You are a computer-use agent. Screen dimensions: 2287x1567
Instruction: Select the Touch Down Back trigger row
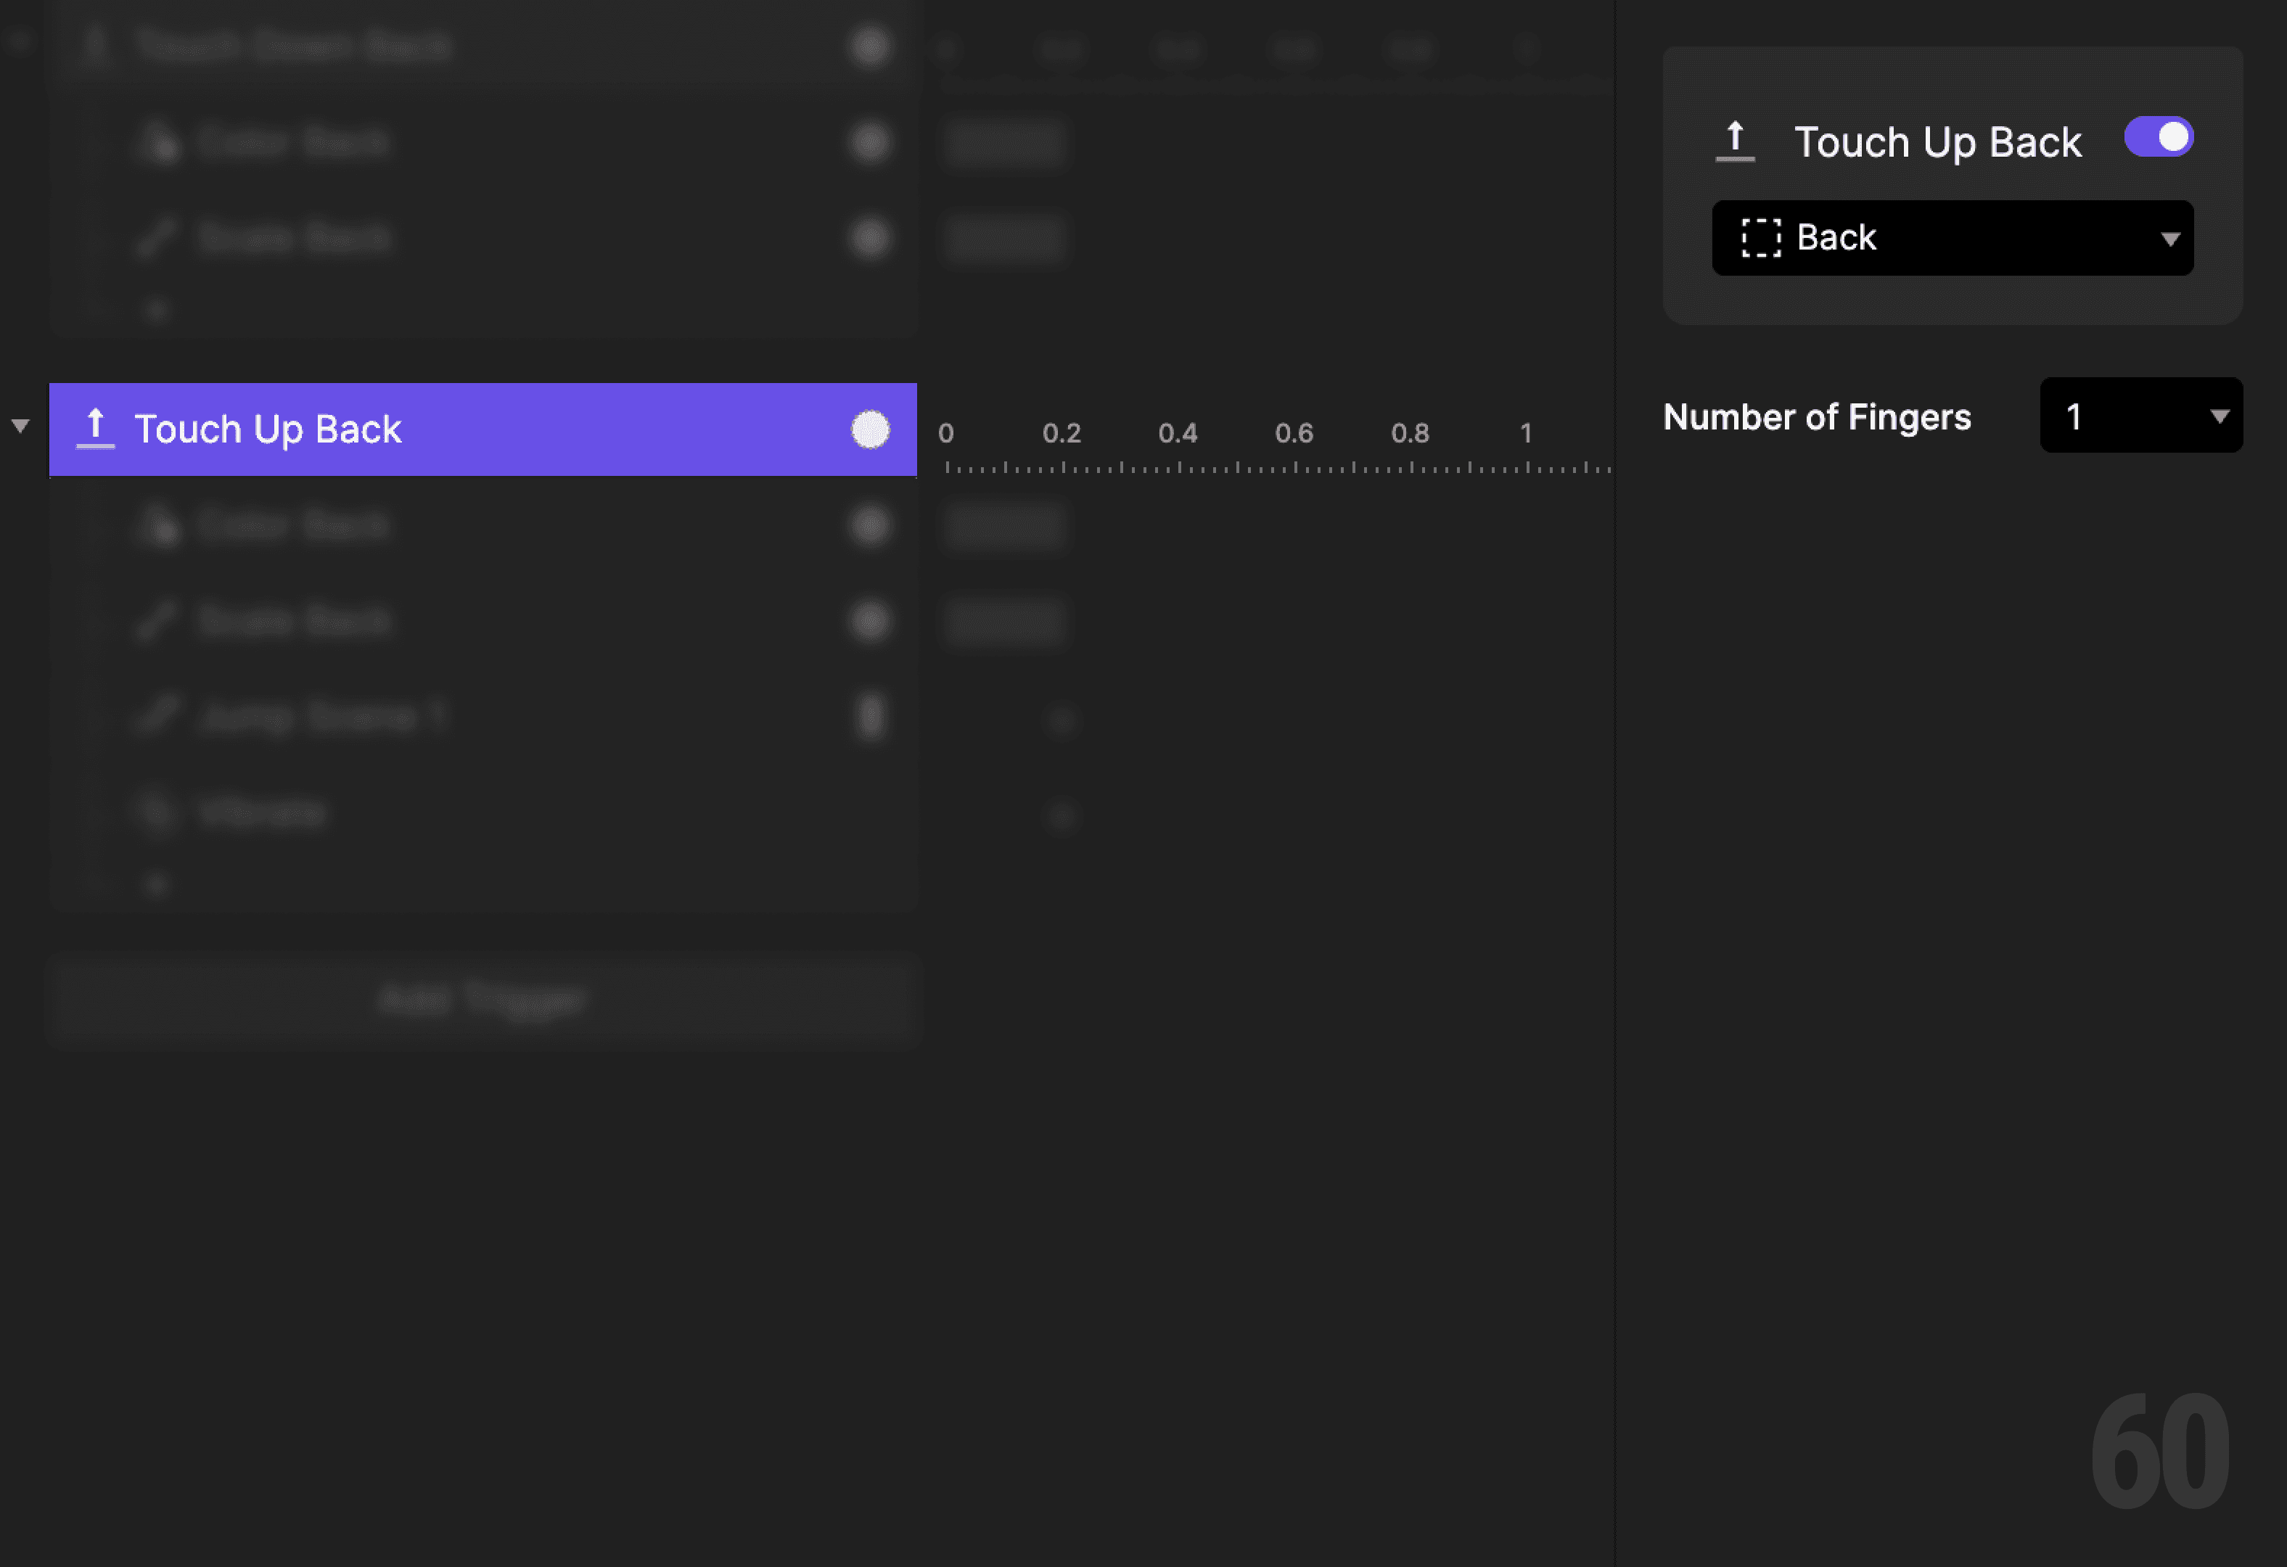tap(295, 44)
